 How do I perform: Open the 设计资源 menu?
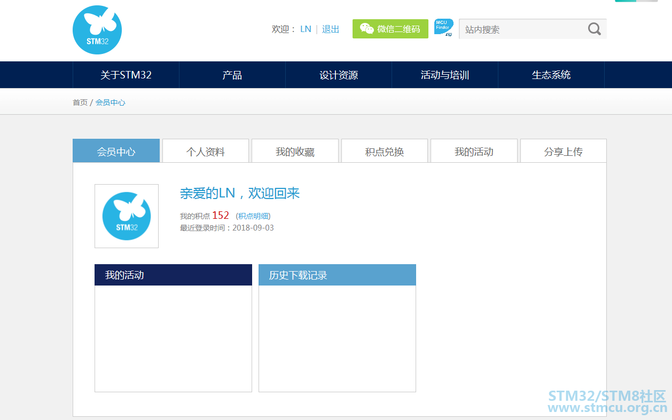click(x=339, y=75)
